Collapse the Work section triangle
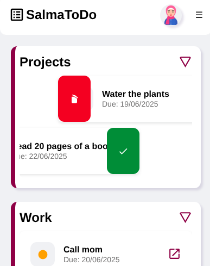 (185, 218)
